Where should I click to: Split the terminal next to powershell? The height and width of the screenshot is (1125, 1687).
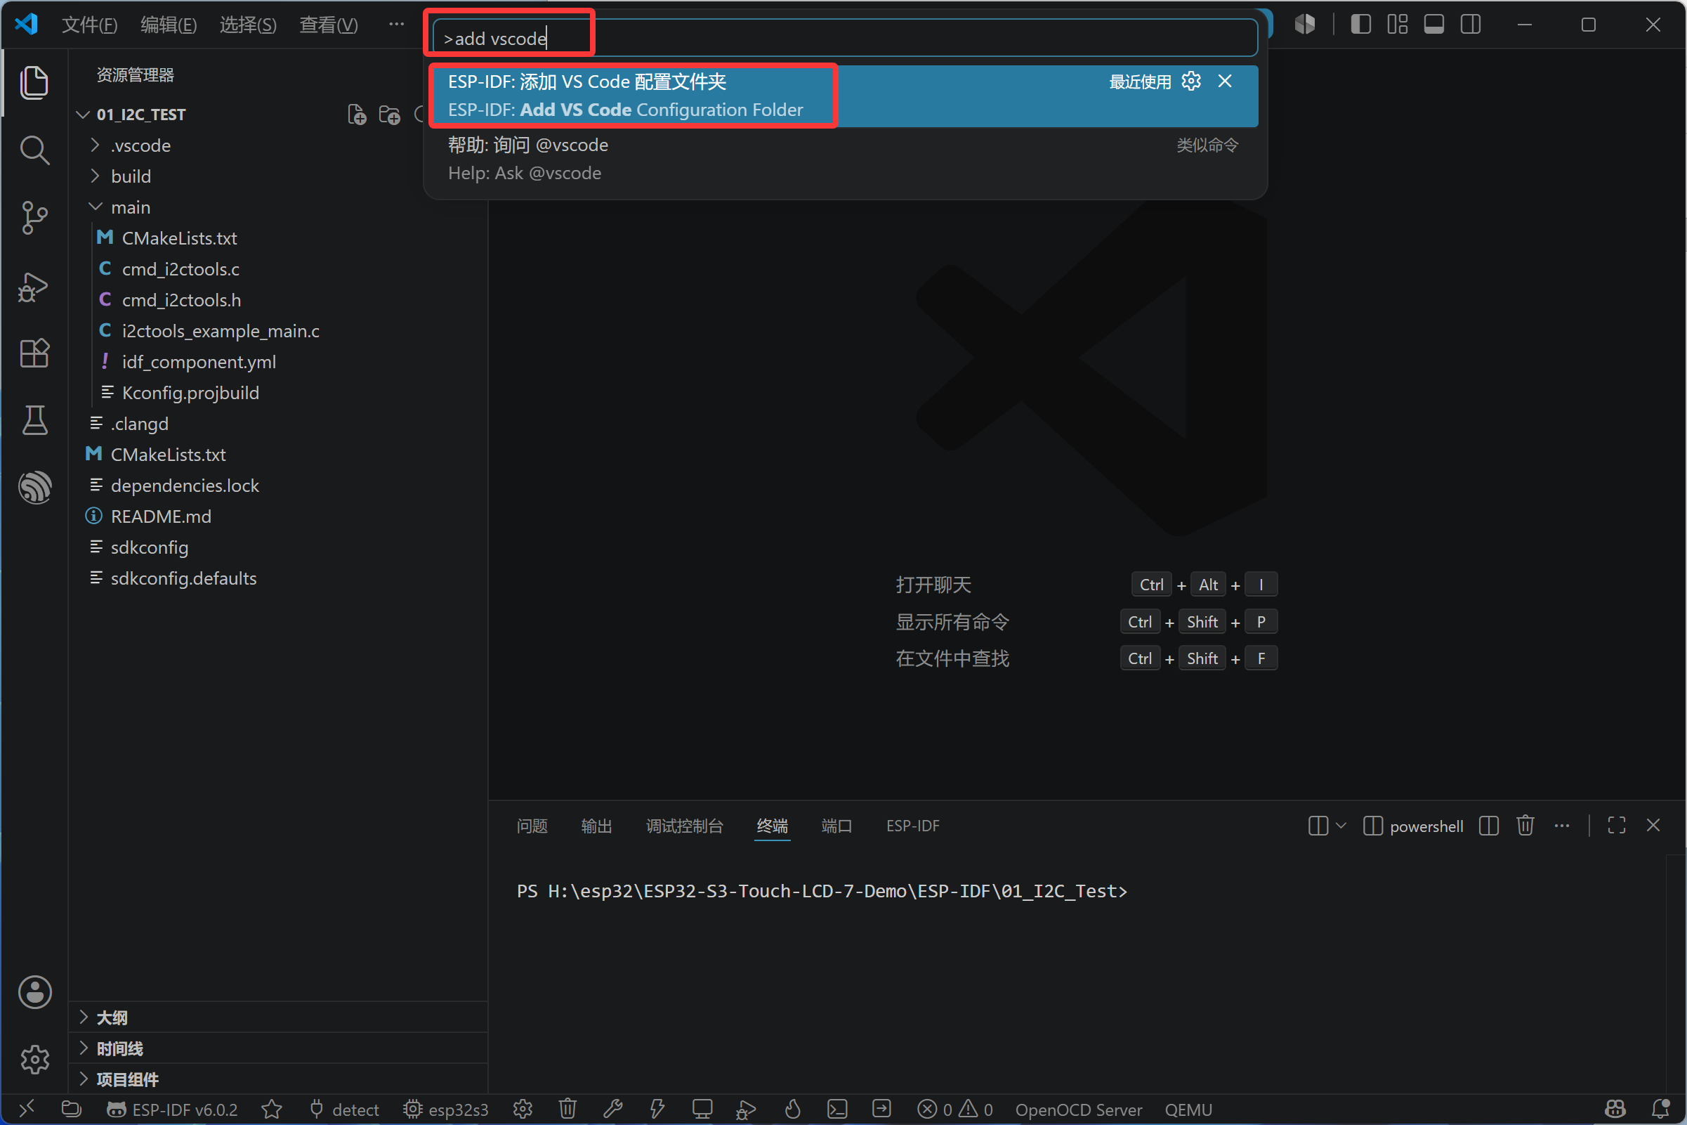click(1489, 825)
